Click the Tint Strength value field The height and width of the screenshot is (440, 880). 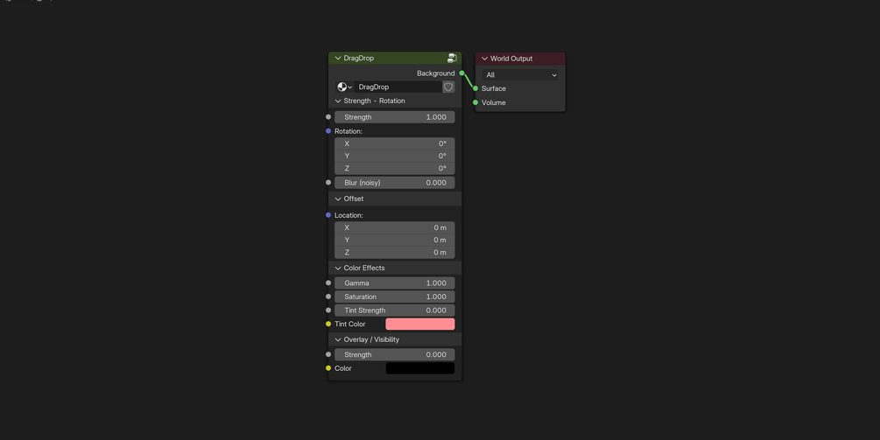pos(395,310)
